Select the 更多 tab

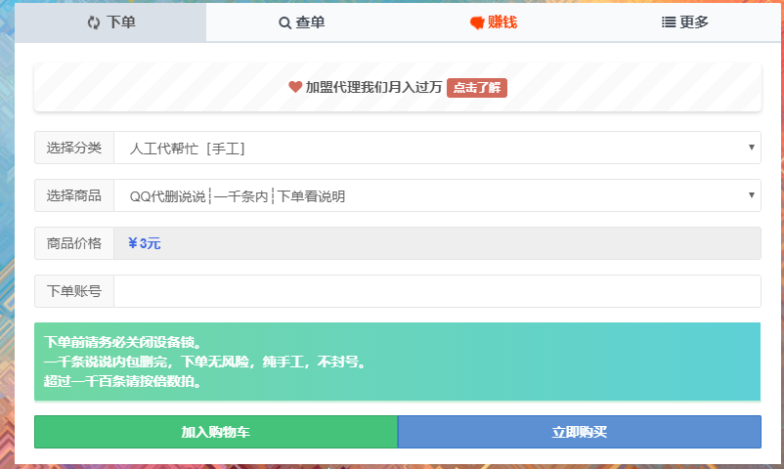pos(685,22)
